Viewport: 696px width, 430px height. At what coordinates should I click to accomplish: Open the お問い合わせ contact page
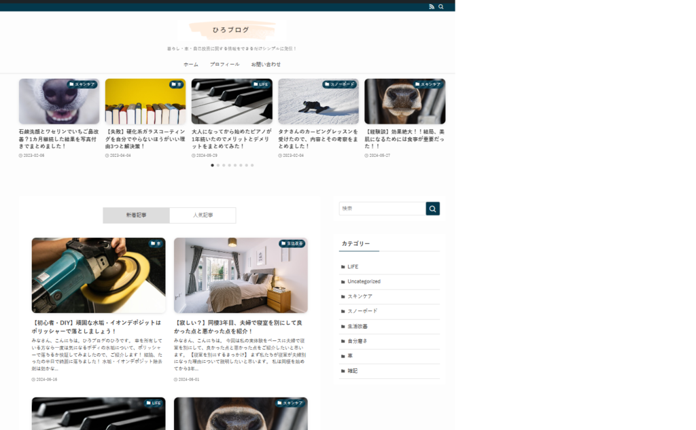click(266, 65)
